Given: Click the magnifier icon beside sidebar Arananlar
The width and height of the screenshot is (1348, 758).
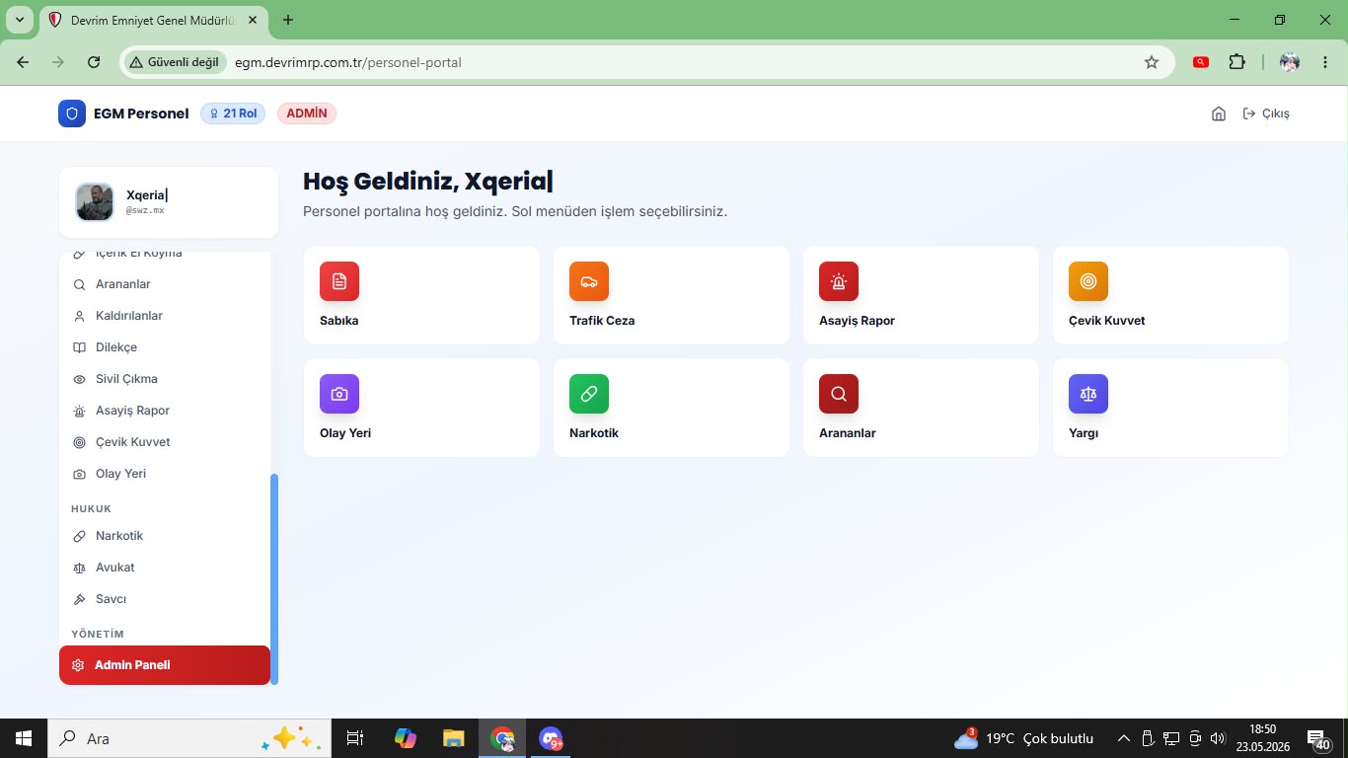Looking at the screenshot, I should (x=80, y=284).
